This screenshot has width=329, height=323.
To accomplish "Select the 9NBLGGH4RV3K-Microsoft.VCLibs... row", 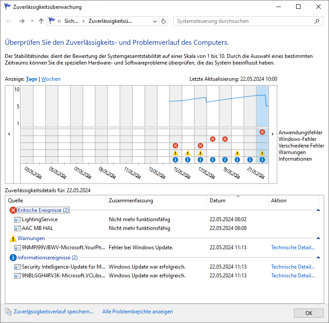I will (x=164, y=276).
